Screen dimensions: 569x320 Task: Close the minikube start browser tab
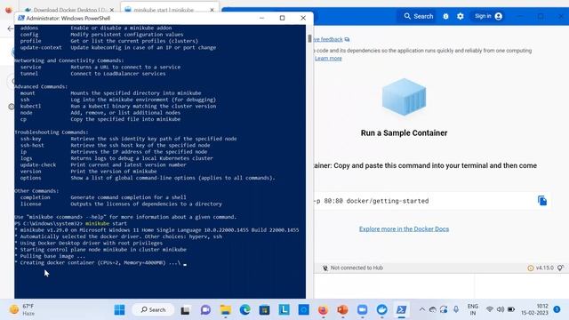(x=212, y=10)
